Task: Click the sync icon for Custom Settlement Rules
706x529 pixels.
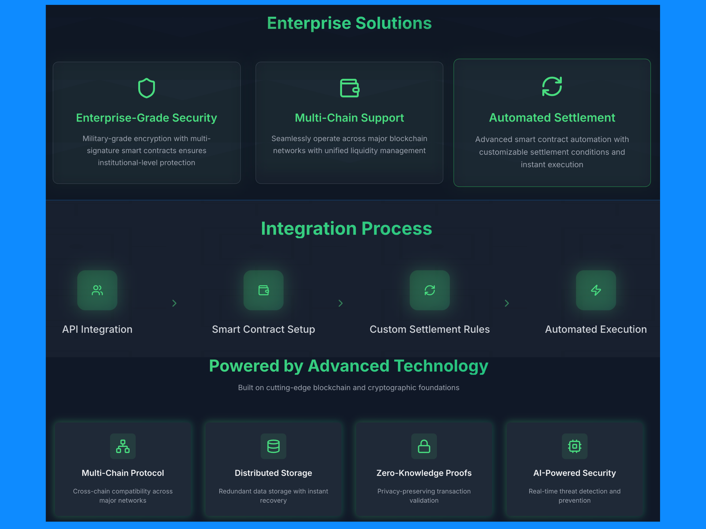Action: (x=430, y=290)
